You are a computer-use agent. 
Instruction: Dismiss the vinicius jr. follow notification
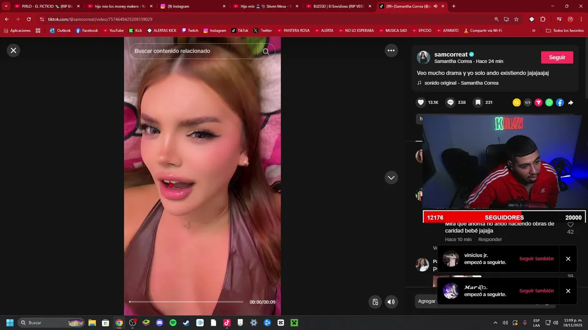tap(568, 258)
